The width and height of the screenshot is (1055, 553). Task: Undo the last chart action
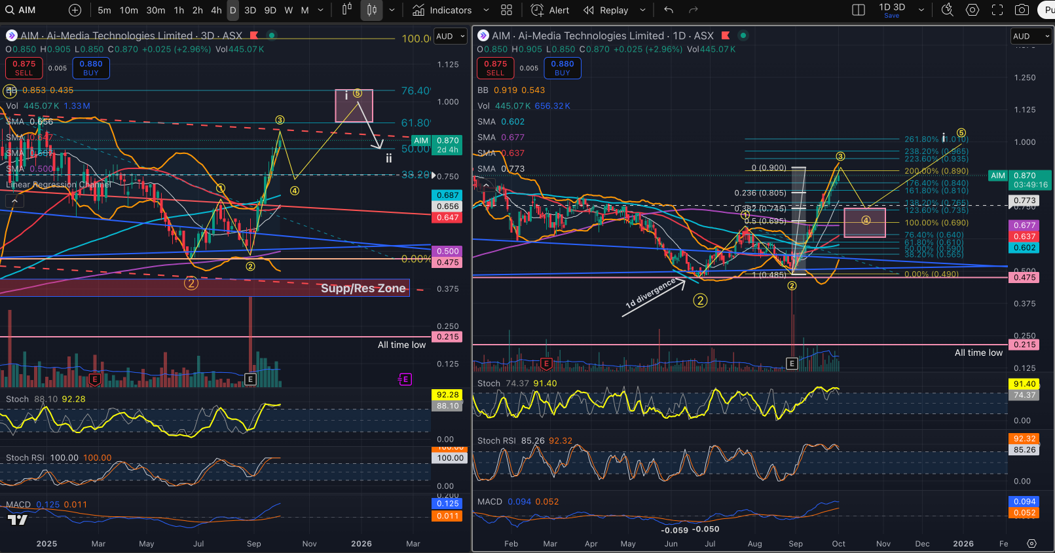(668, 10)
